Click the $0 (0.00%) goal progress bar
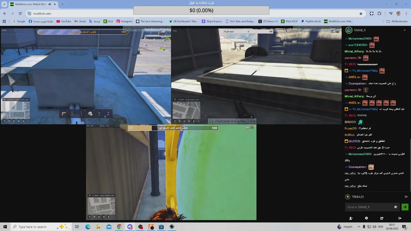The width and height of the screenshot is (411, 231). [201, 10]
